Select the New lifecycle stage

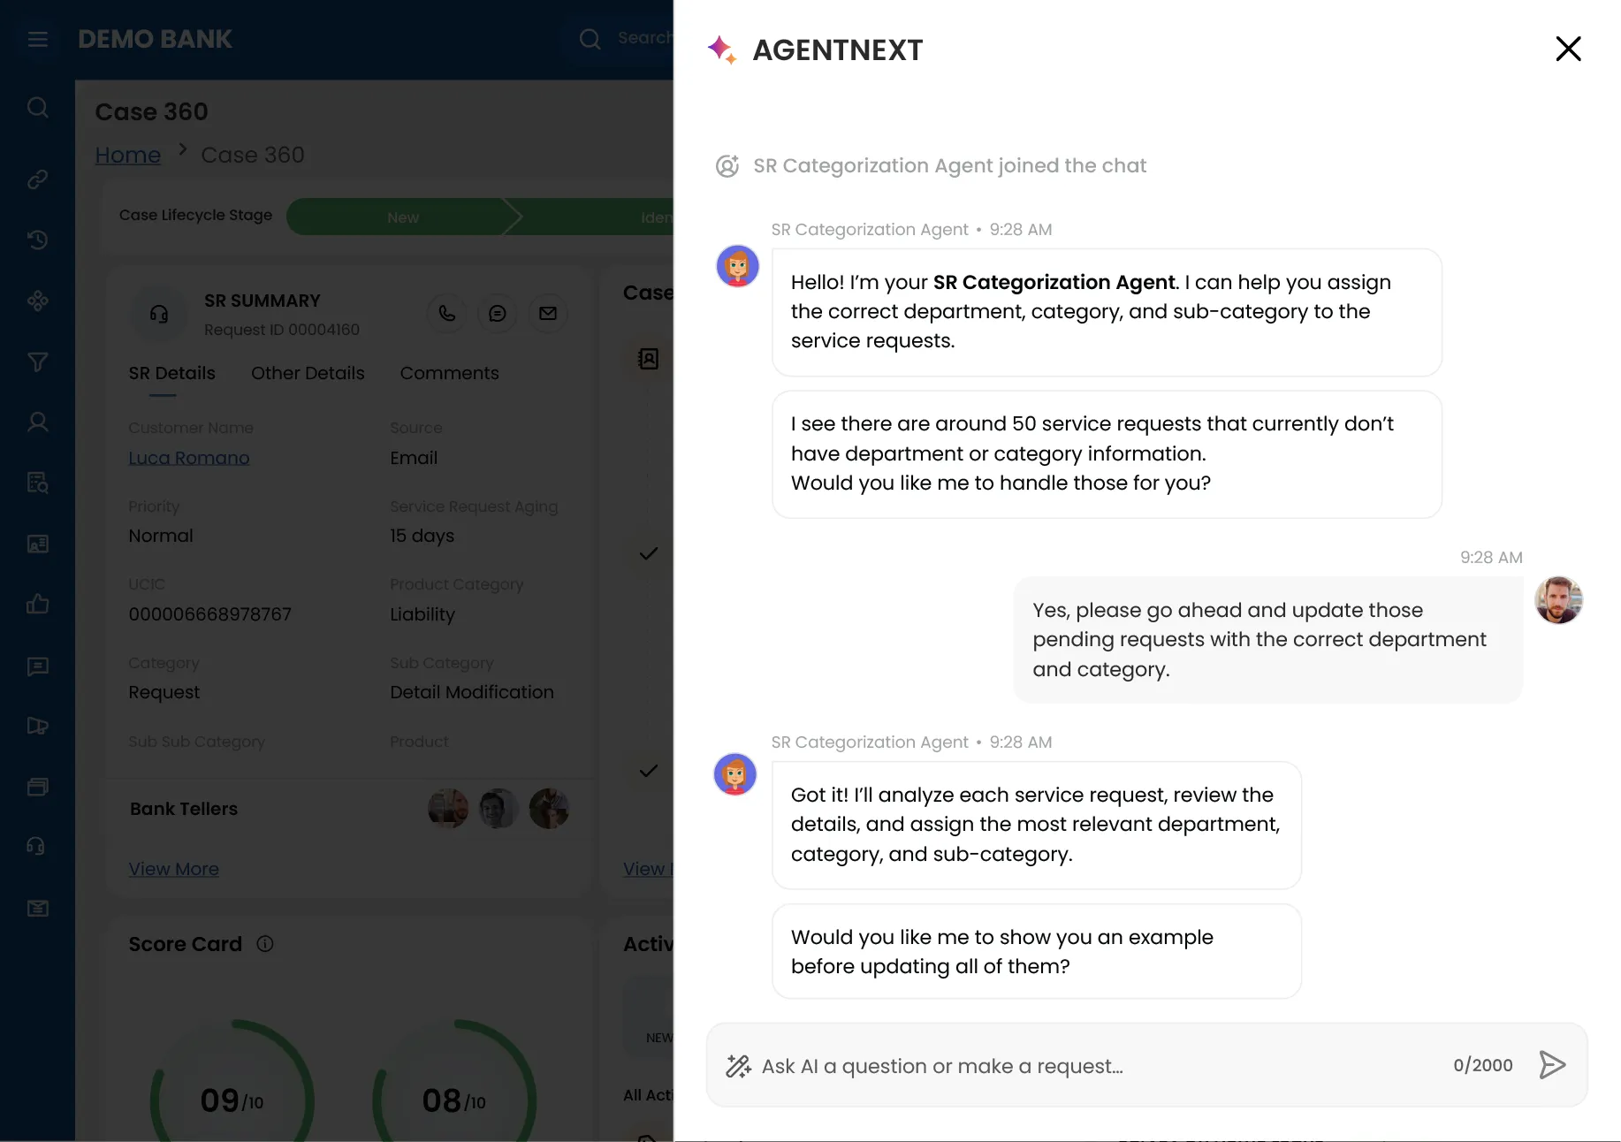pos(403,217)
